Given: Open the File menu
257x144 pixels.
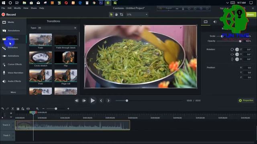Looking at the screenshot, I should [3, 8].
